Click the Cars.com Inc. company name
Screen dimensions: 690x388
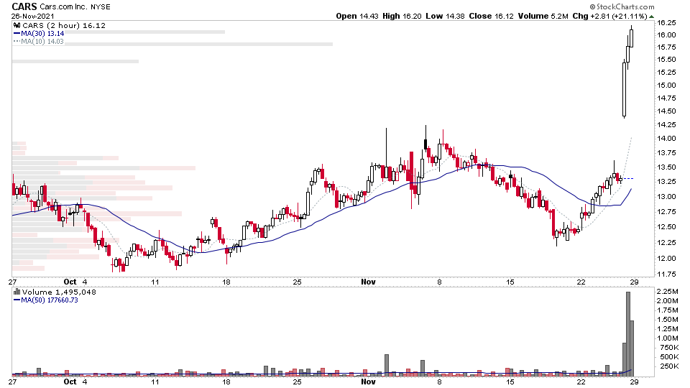tap(64, 6)
